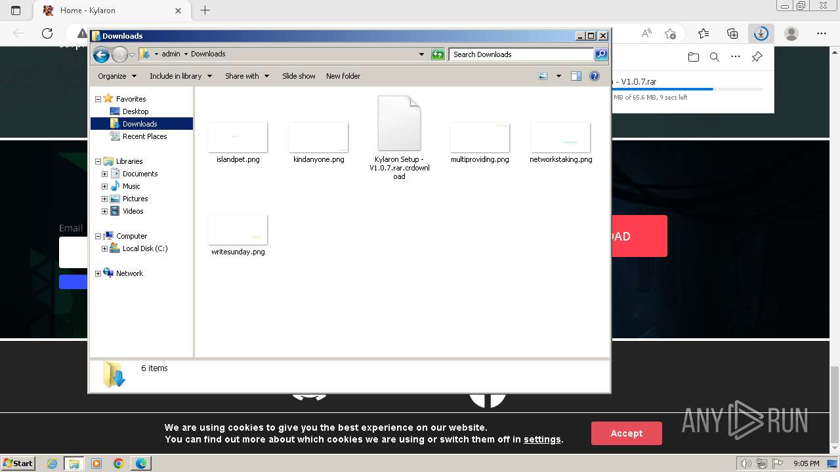Click Edge Read aloud icon
The height and width of the screenshot is (472, 840).
pos(646,33)
